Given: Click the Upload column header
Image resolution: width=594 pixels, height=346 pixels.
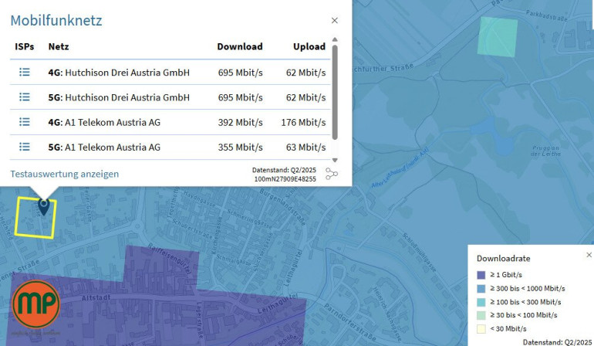Looking at the screenshot, I should pyautogui.click(x=309, y=46).
